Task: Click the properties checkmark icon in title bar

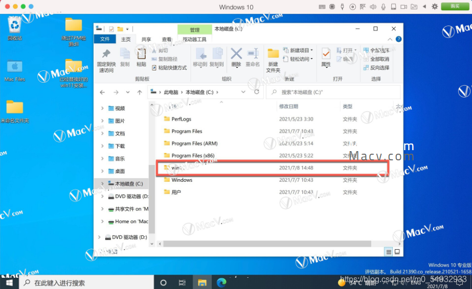Action: pyautogui.click(x=111, y=29)
